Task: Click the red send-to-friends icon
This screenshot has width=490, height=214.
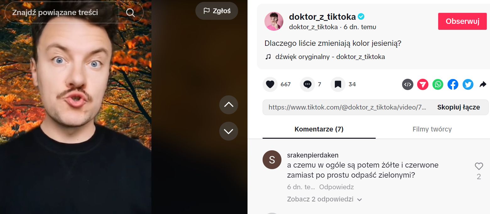Action: 423,84
